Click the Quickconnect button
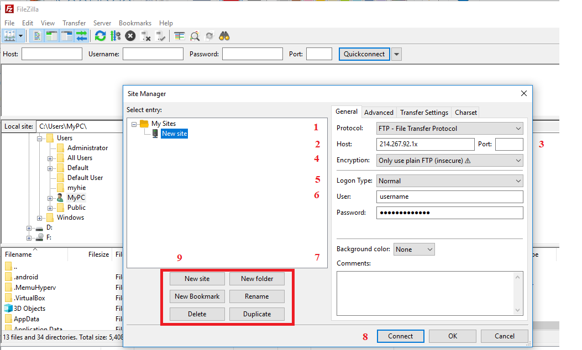This screenshot has height=350, width=582. (x=364, y=54)
